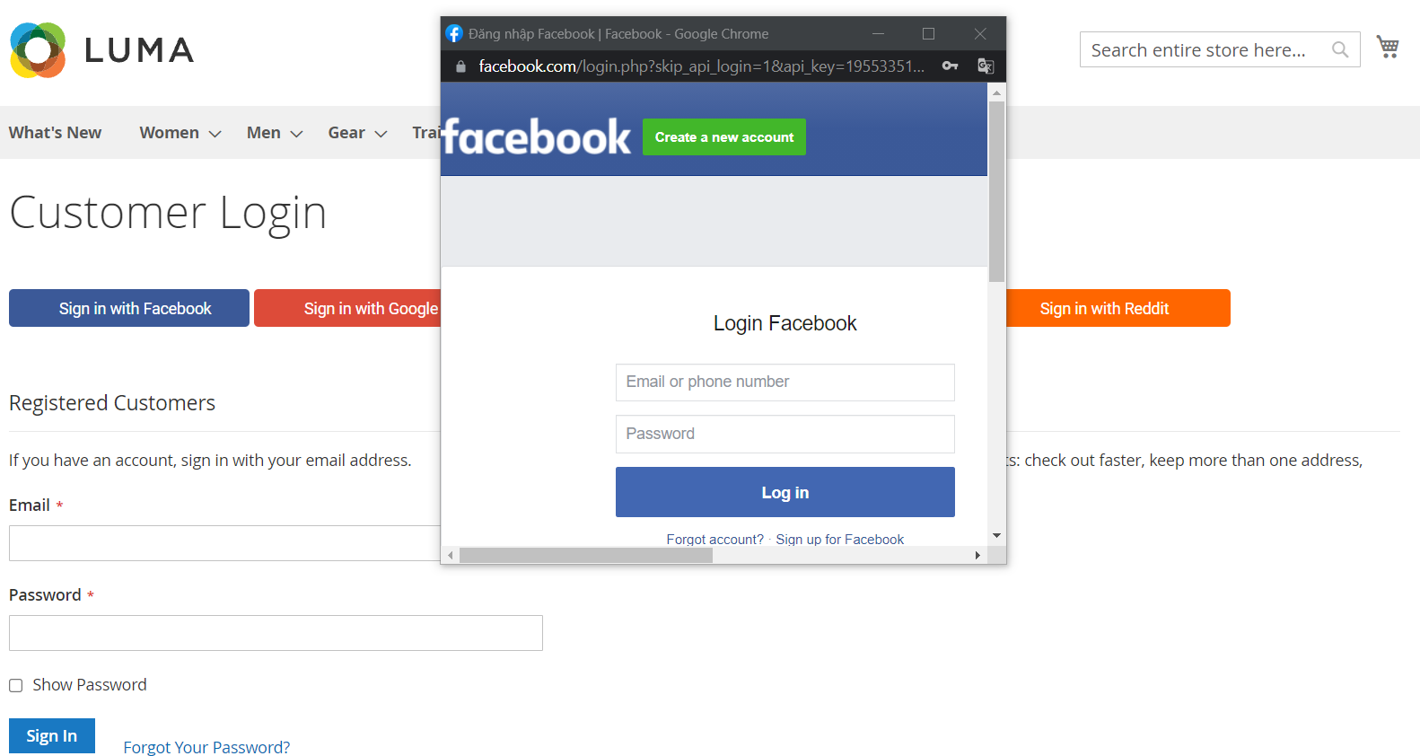
Task: Click the Forgot Your Password link
Action: 206,747
